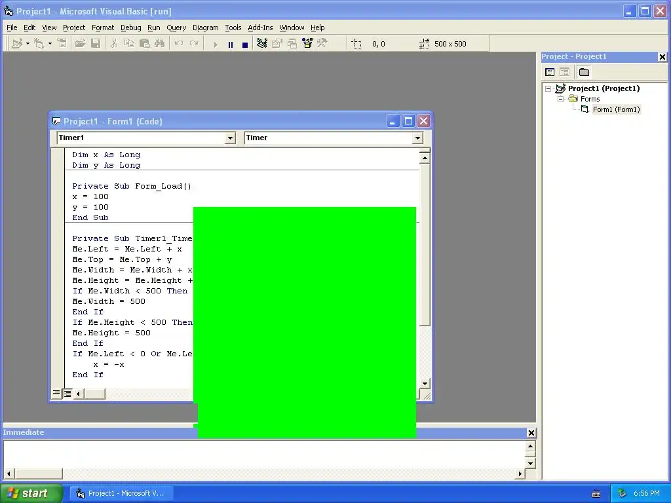Open the Edit menu
671x503 pixels.
click(x=29, y=28)
